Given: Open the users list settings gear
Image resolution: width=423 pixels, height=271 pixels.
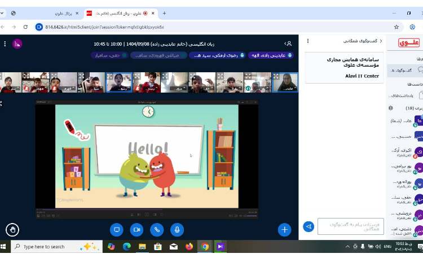Looking at the screenshot, I should pos(391,107).
